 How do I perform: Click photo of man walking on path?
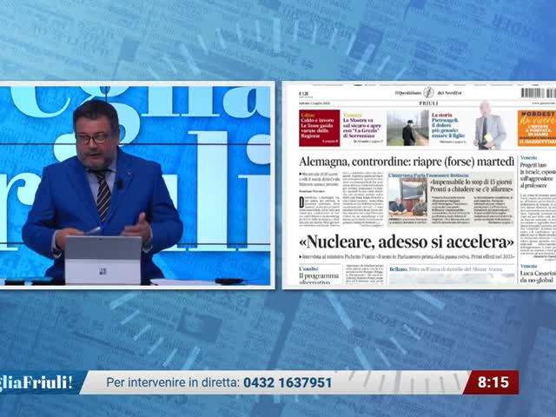pyautogui.click(x=407, y=128)
